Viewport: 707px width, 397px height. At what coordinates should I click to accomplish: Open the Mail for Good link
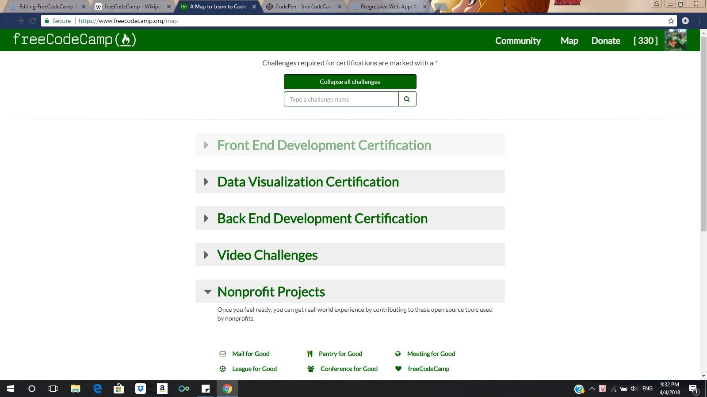click(251, 354)
